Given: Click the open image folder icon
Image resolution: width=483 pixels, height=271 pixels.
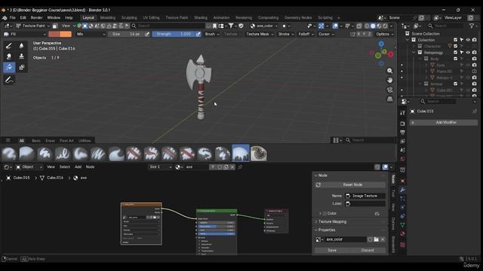Looking at the screenshot, I should (376, 239).
